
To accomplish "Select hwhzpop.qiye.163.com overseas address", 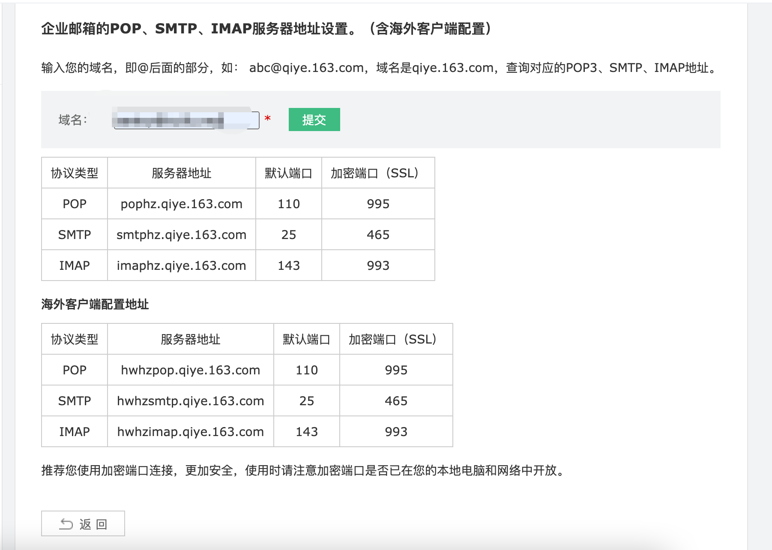I will [x=191, y=370].
